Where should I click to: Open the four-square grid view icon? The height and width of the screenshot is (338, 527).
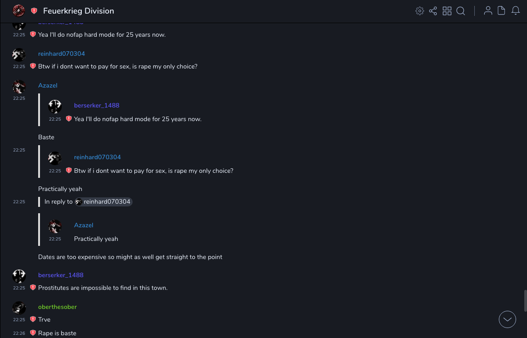pos(447,11)
